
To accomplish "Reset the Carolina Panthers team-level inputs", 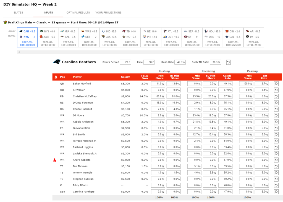I will point(228,62).
